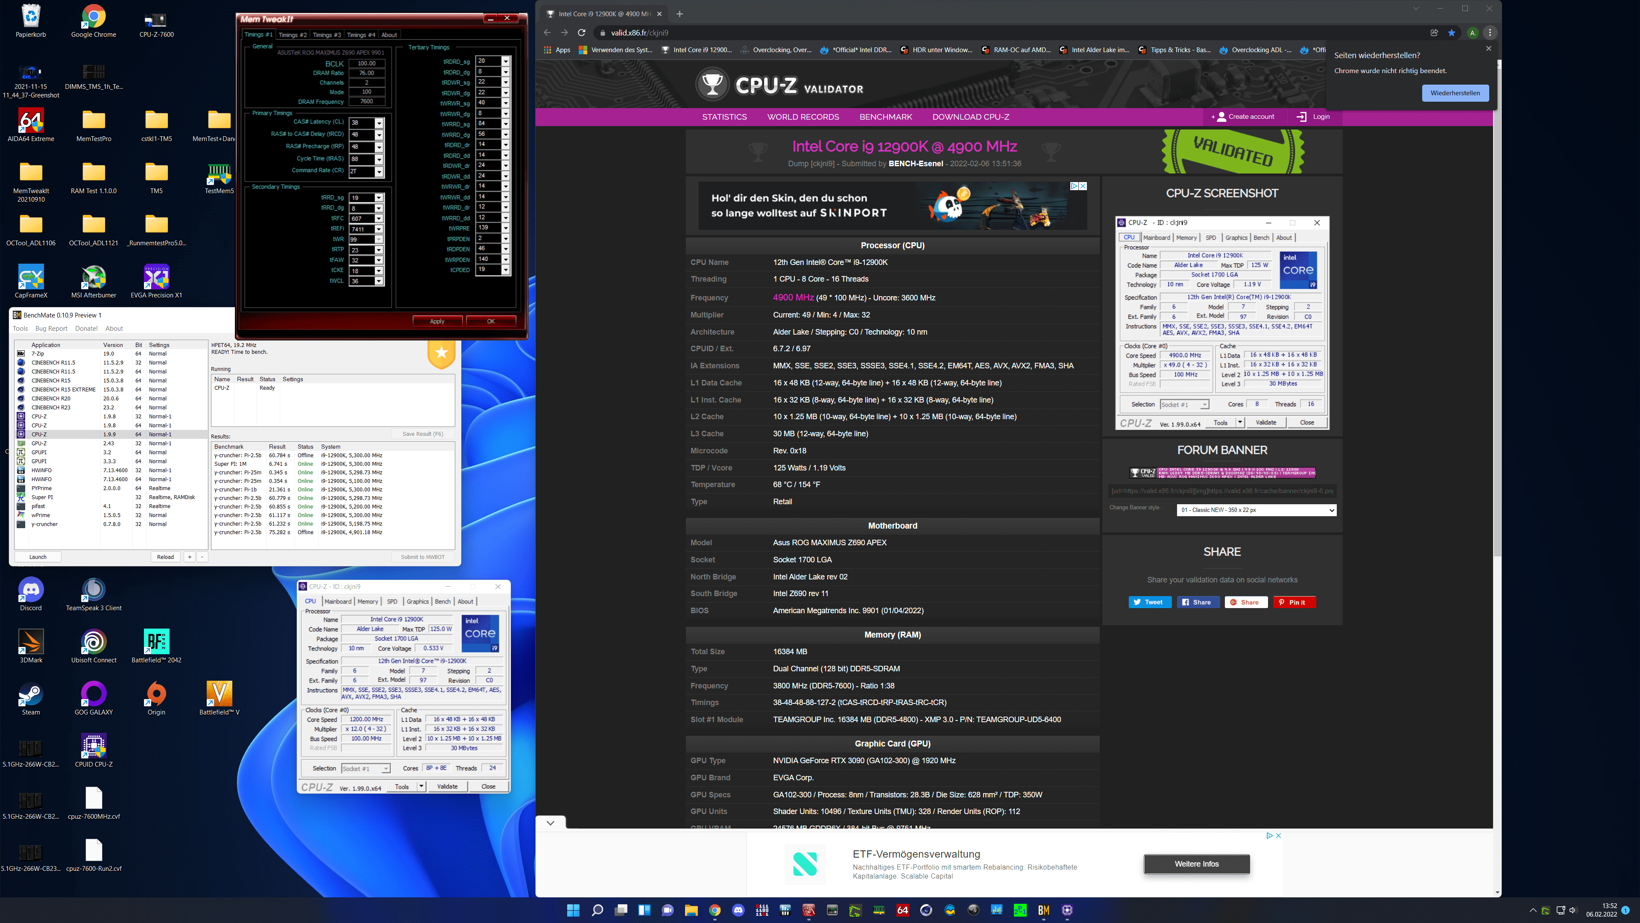1640x923 pixels.
Task: Open the Battlefield 2042 desktop icon
Action: pyautogui.click(x=157, y=646)
